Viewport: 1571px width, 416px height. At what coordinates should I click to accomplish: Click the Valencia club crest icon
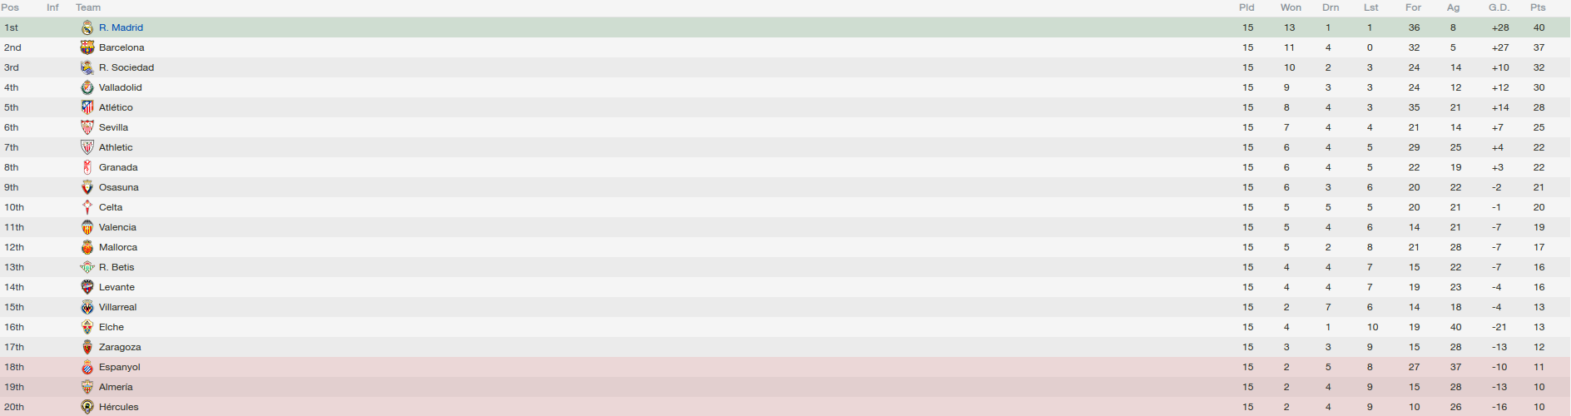(x=87, y=227)
